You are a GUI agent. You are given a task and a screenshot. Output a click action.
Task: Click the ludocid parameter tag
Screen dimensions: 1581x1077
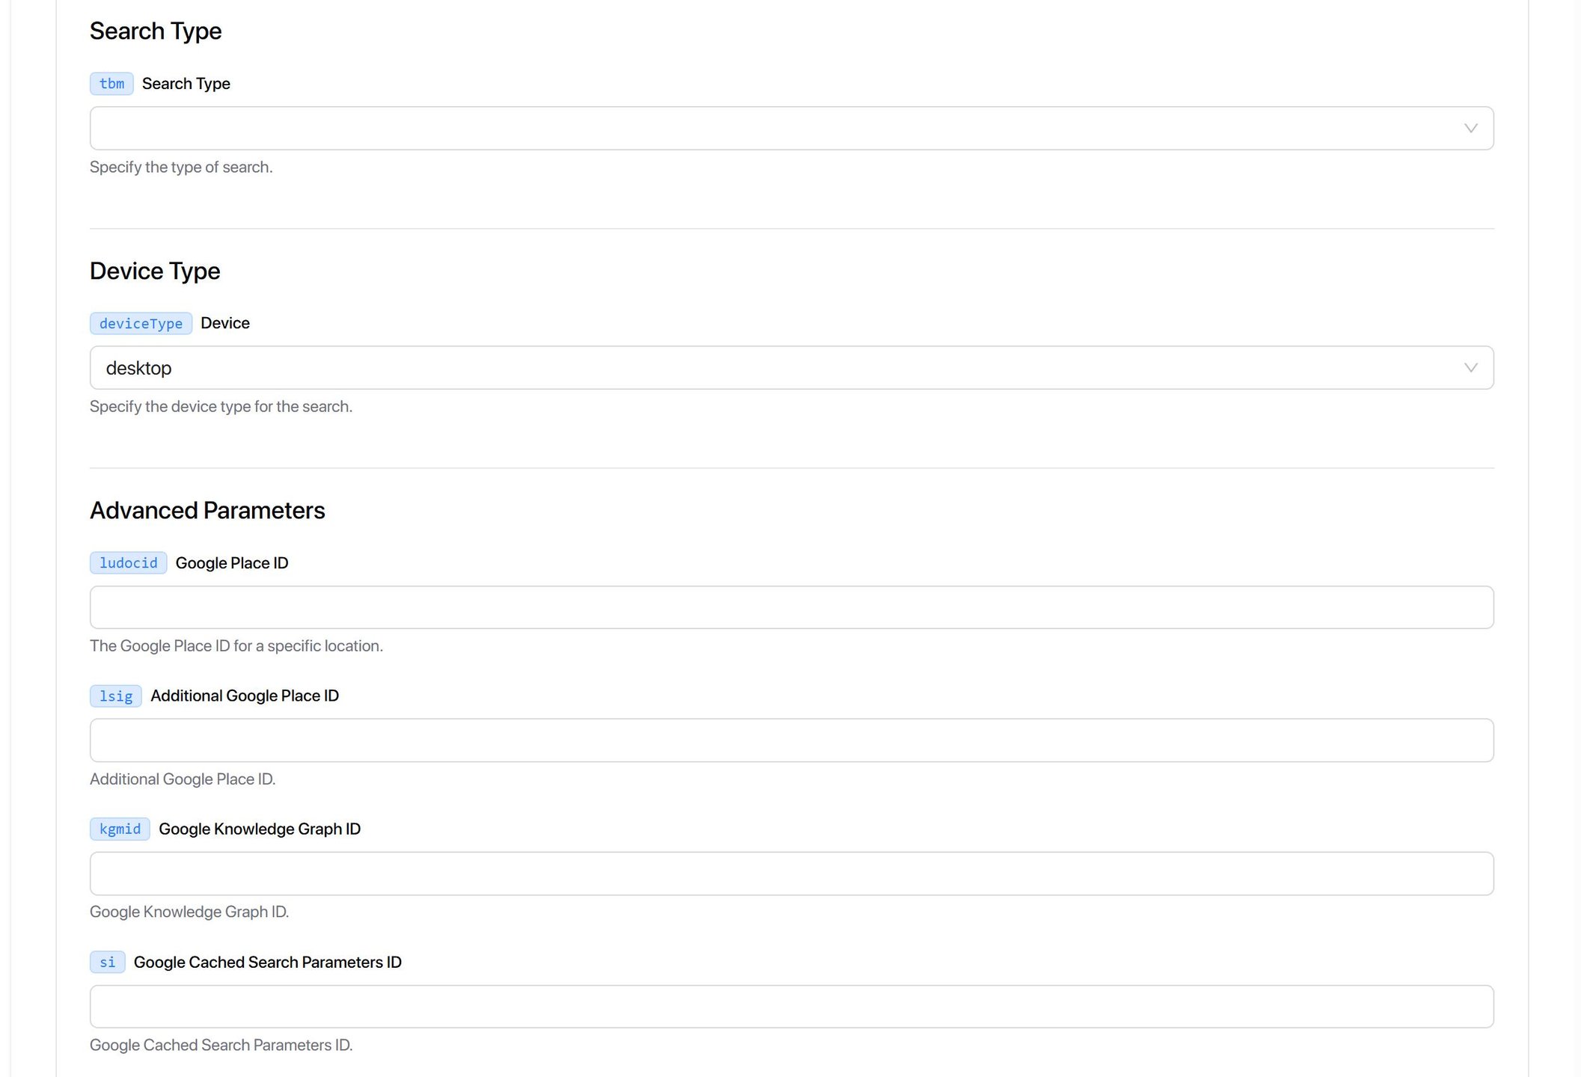[x=128, y=563]
